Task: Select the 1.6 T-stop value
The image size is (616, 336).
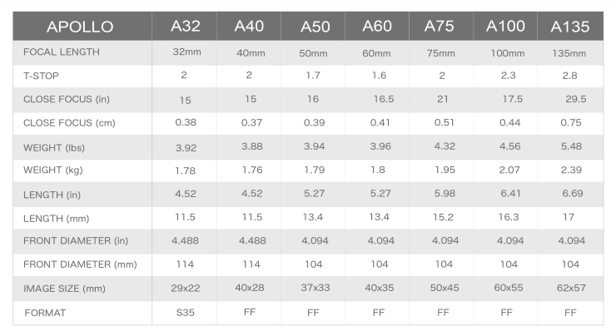Action: coord(377,76)
